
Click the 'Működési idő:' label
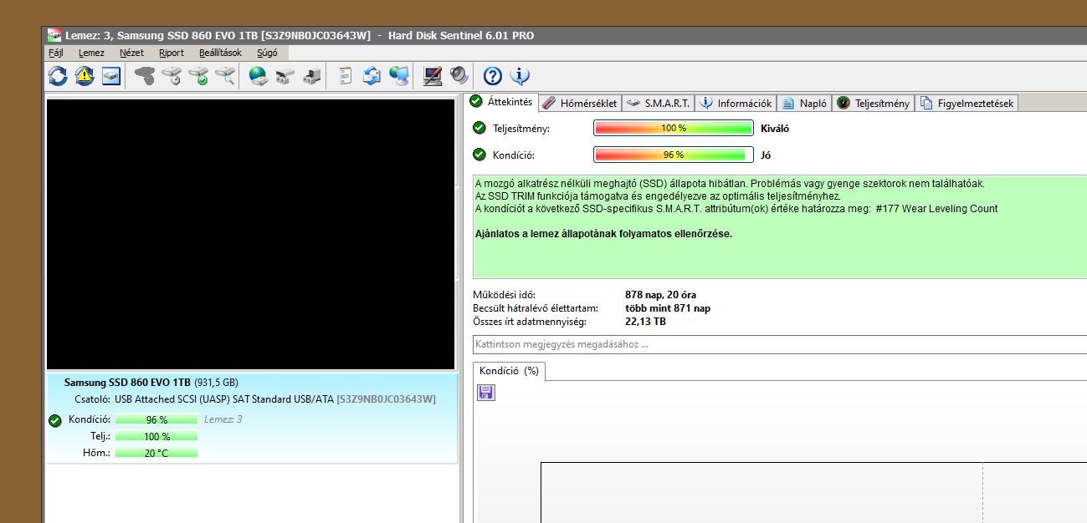tap(505, 295)
